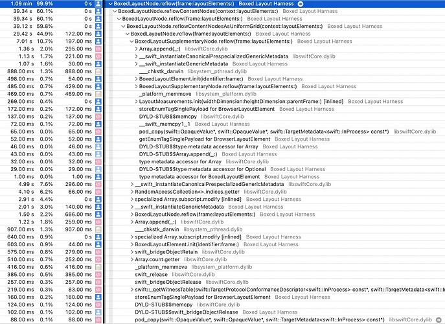Collapse the BoxedLayoutNode.reflowContentNodes(context:layoutElements:) row

pyautogui.click(x=115, y=12)
